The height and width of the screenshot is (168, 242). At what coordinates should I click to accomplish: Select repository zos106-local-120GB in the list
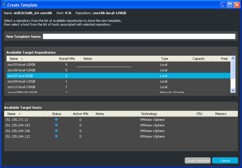click(x=119, y=70)
